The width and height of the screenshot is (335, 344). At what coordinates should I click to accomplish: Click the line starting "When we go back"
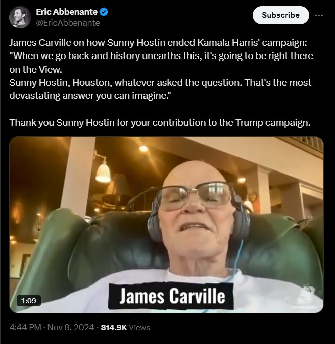(x=161, y=56)
